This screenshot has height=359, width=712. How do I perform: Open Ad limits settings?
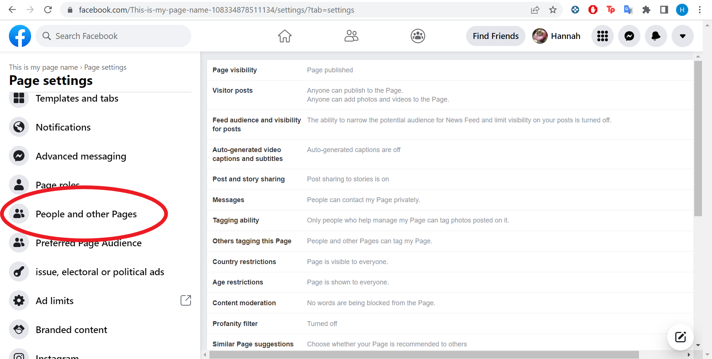pyautogui.click(x=100, y=301)
